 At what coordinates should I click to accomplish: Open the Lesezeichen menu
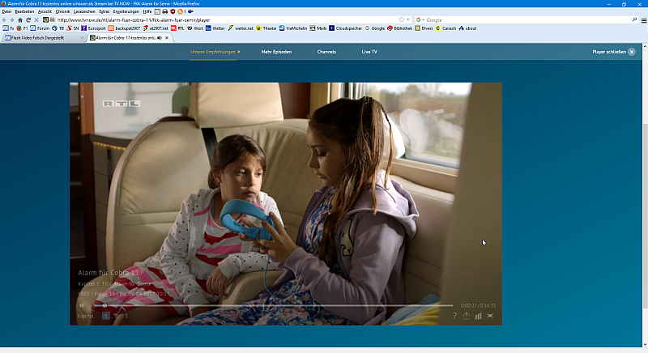84,11
